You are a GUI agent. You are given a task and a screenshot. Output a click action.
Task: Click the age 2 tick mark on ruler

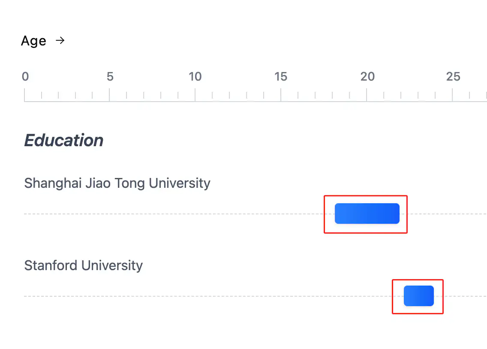(59, 95)
